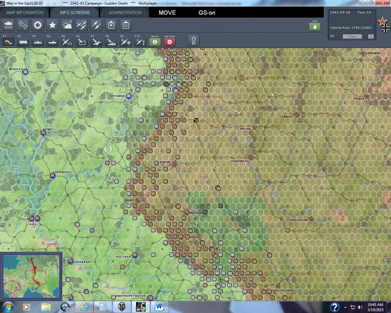Select the F8 bomb city mode

pos(111,42)
